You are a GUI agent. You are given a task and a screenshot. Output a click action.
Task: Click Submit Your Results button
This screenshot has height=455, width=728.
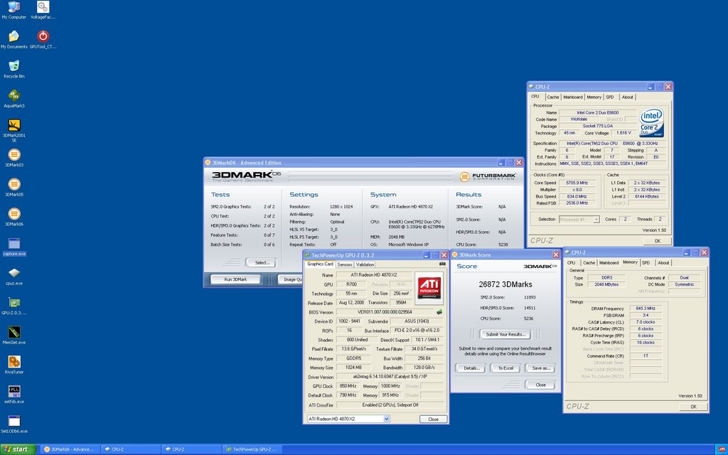point(505,334)
